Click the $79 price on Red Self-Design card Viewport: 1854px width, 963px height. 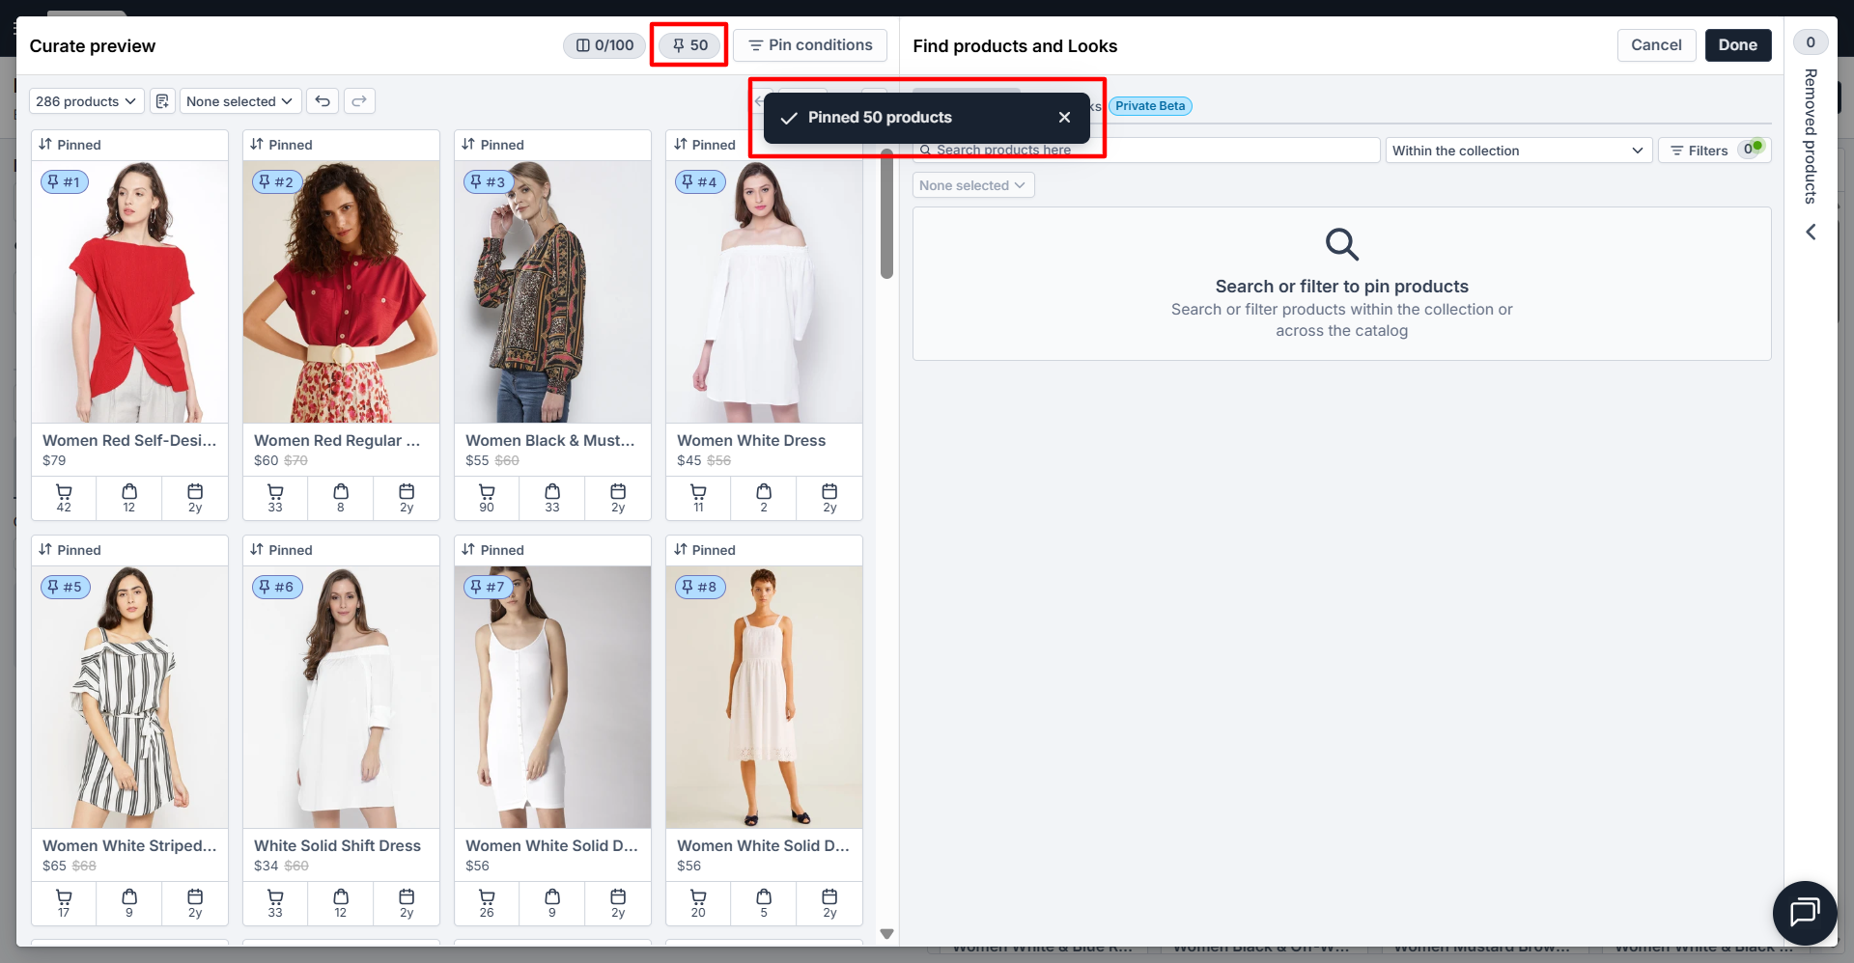[54, 460]
